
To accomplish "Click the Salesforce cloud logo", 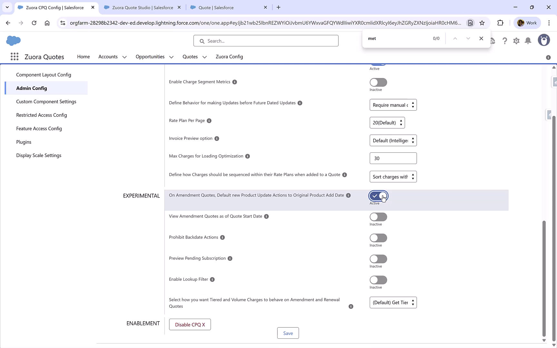I will [x=14, y=41].
